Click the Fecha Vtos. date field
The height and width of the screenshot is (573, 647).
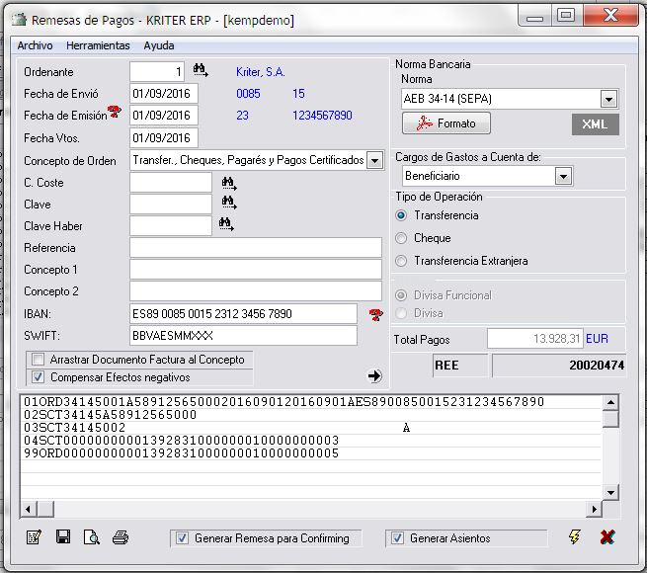tap(164, 138)
